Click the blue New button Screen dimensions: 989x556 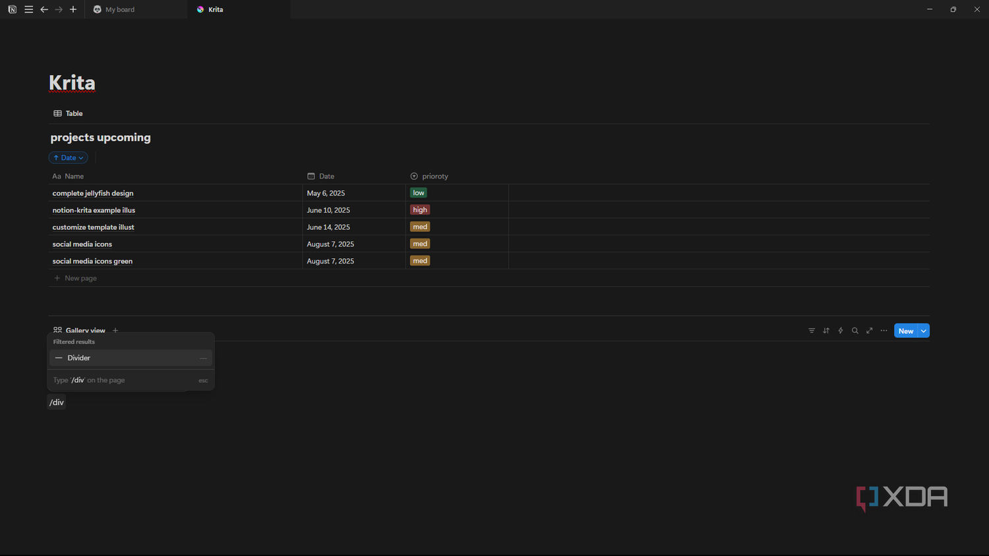906,331
